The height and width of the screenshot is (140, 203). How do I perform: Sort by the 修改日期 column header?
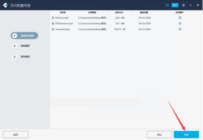[144, 12]
